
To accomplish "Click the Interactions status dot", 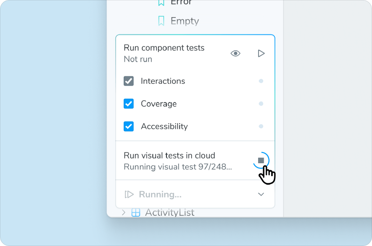I will tap(261, 81).
